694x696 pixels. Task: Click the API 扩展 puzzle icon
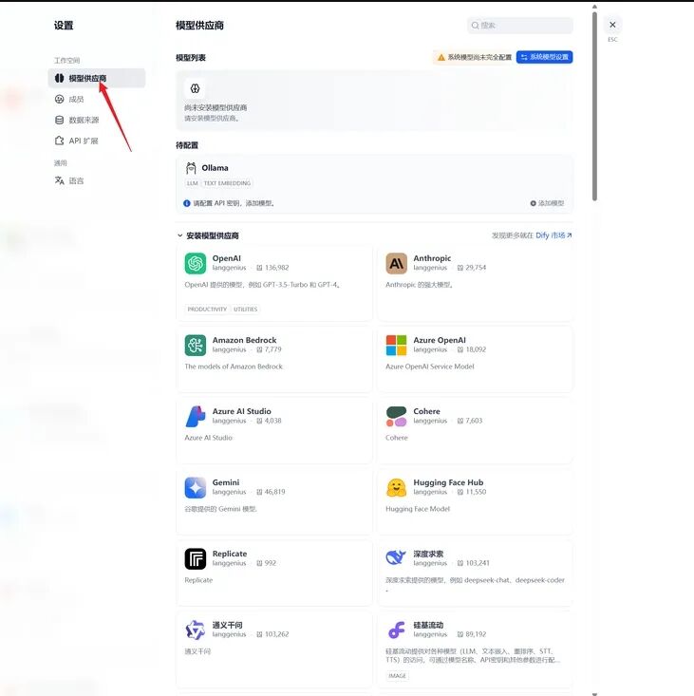coord(60,141)
